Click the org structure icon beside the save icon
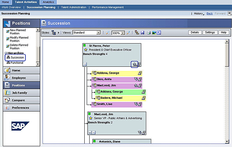 (137, 32)
